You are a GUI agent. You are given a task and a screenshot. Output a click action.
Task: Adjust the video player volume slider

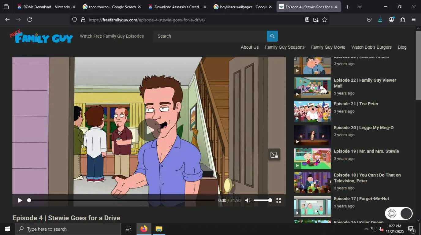click(x=262, y=200)
